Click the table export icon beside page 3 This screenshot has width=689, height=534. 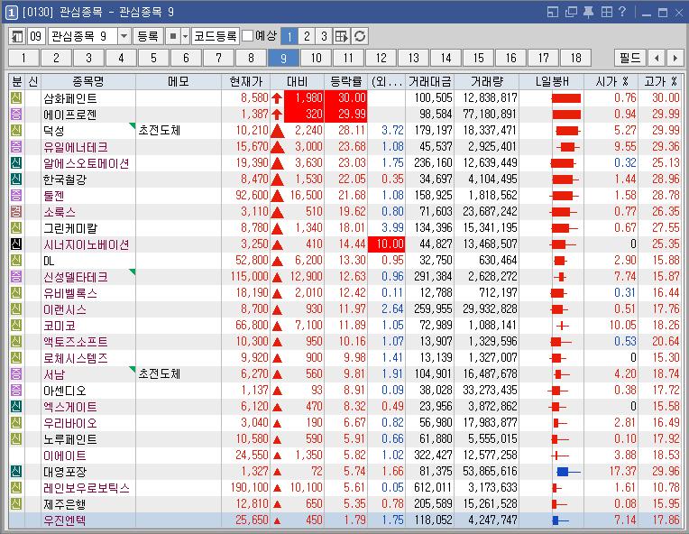tap(341, 36)
